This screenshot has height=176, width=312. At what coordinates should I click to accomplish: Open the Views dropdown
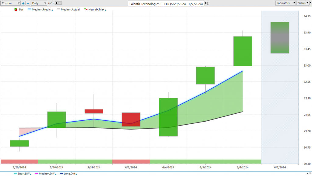[303, 3]
